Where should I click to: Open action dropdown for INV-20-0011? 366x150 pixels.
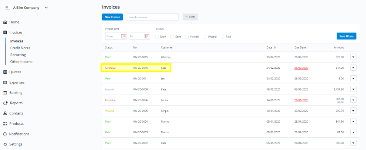click(353, 79)
